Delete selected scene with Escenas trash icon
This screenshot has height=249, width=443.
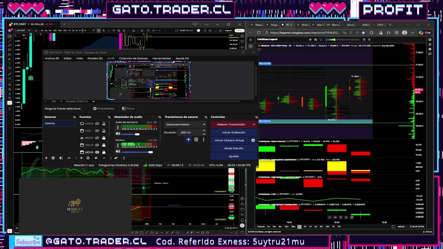53,158
